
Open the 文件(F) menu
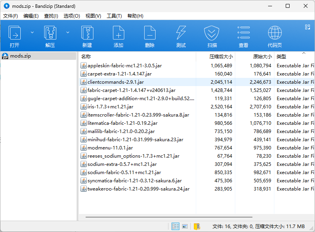(x=11, y=16)
